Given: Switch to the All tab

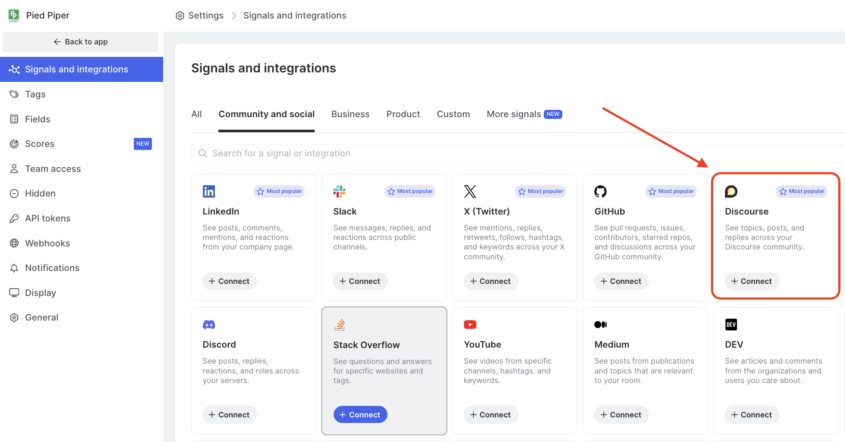Looking at the screenshot, I should 196,114.
